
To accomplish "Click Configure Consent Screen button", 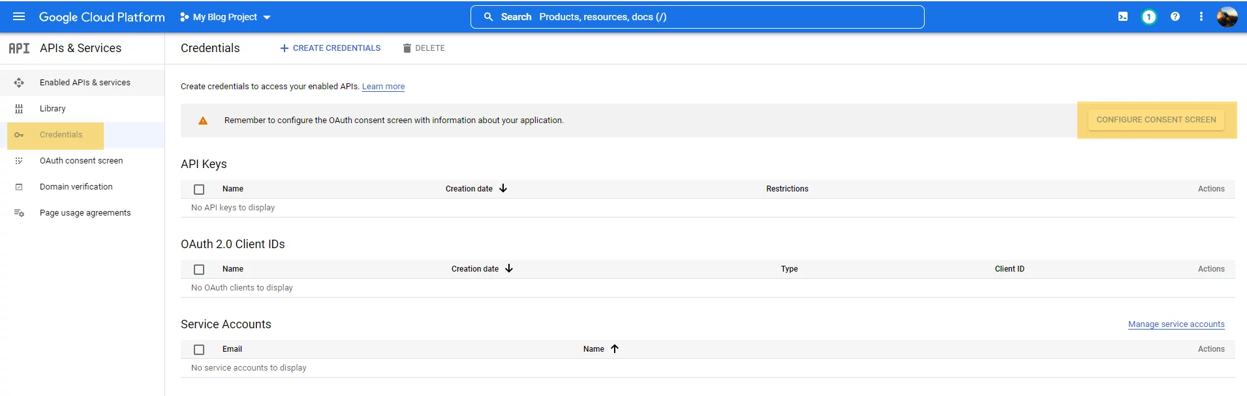I will click(x=1156, y=120).
